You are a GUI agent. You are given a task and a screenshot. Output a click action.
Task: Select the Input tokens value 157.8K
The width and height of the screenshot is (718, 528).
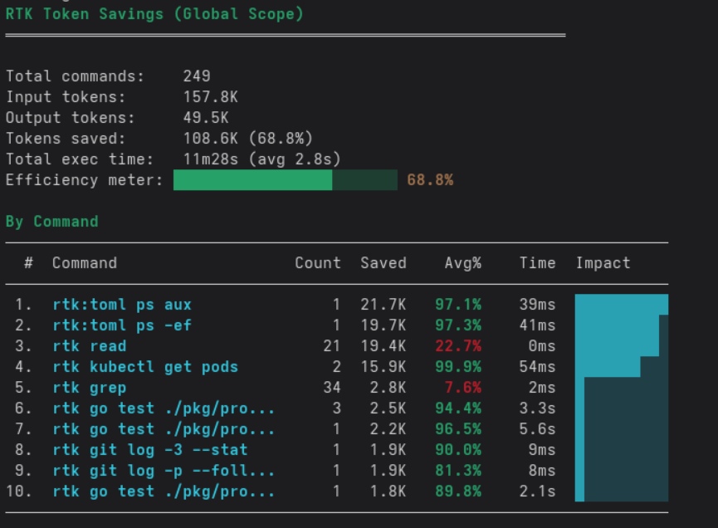pos(211,96)
